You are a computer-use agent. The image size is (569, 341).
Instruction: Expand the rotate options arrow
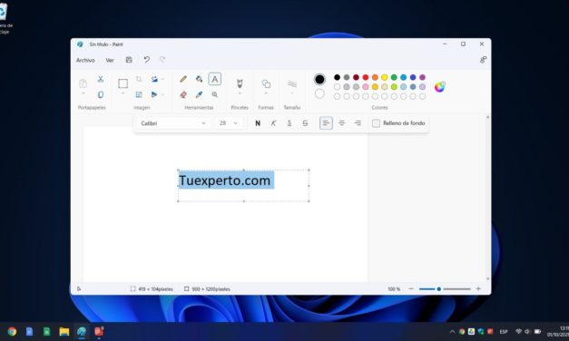(162, 79)
